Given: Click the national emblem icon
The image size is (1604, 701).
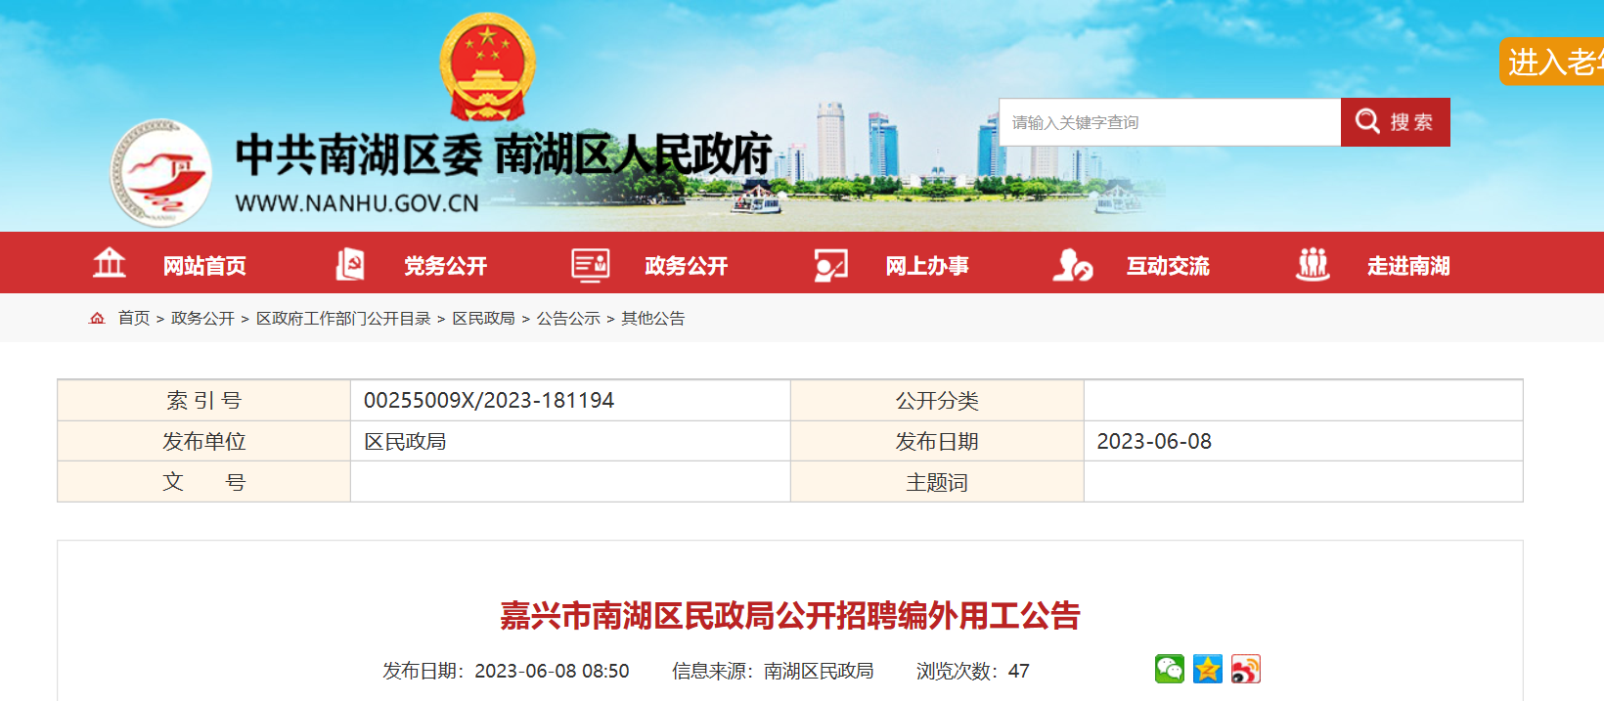Looking at the screenshot, I should click(x=487, y=67).
